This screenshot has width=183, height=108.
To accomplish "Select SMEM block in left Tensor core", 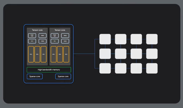I will [x=42, y=35].
